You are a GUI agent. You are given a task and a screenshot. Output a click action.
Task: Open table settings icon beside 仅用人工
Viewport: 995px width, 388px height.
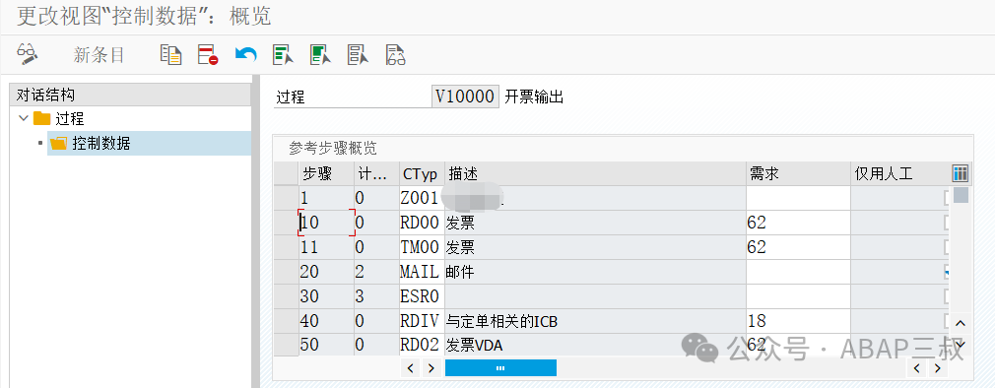(961, 173)
